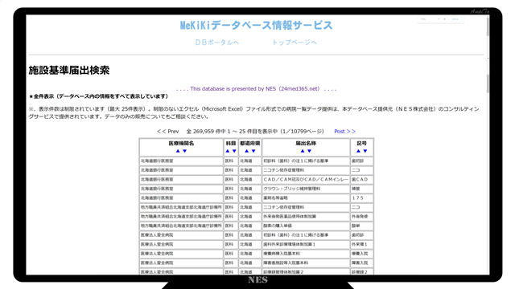The image size is (515, 289).
Task: Sort 医療機関名 column ascending with up arrow
Action: click(178, 151)
